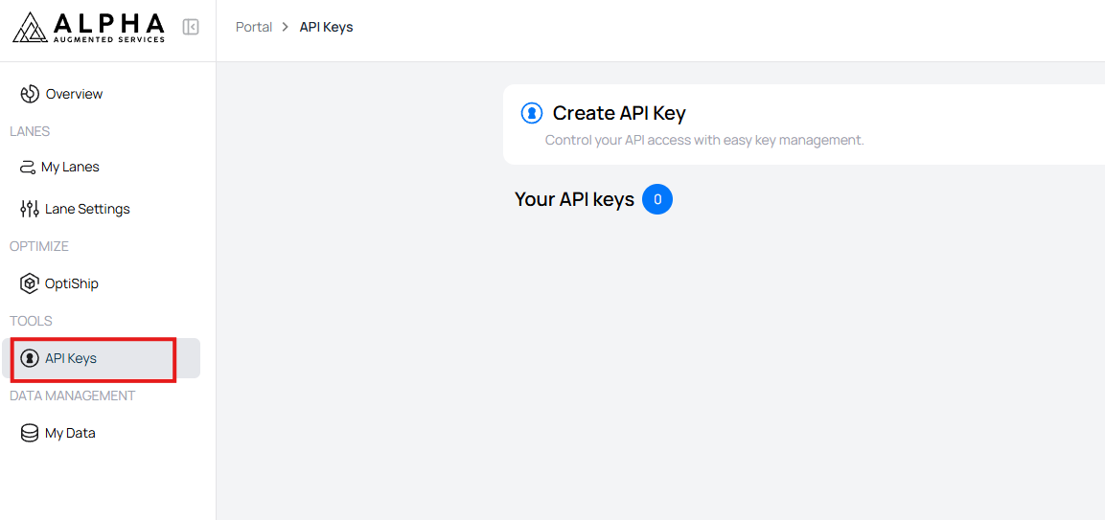
Task: Go to Portal in the breadcrumb
Action: pyautogui.click(x=254, y=27)
